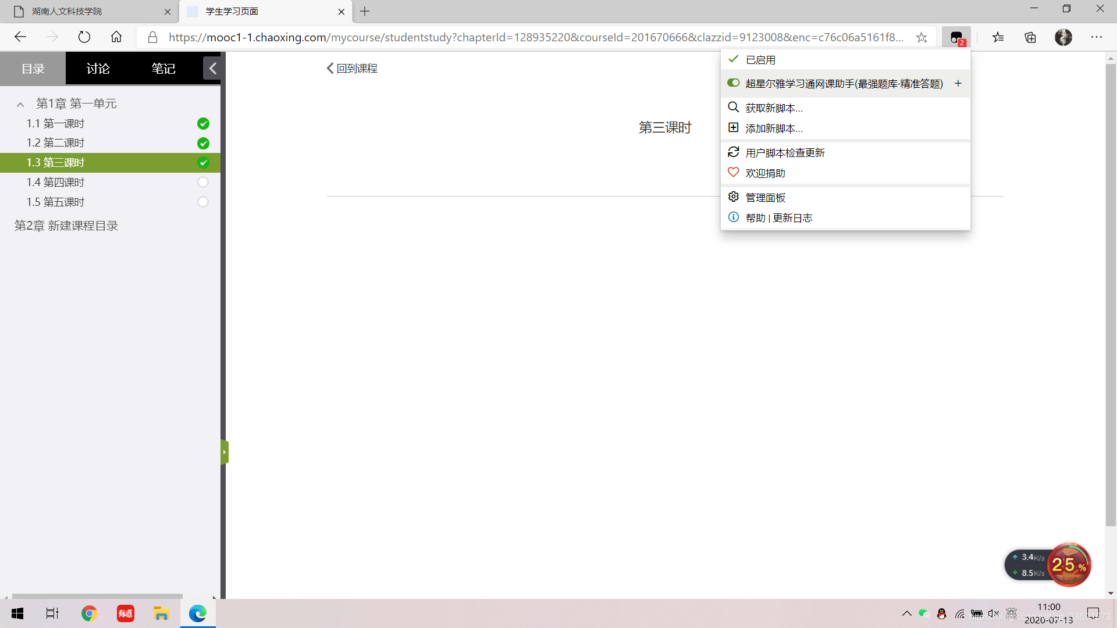1117x628 pixels.
Task: Choose 添加新脚本 menu entry
Action: pyautogui.click(x=845, y=129)
